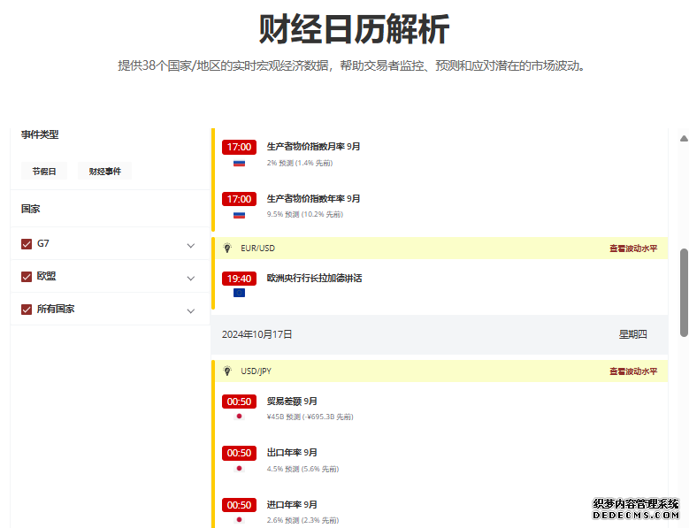Expand the 所有国家 list chevron
This screenshot has height=528, width=689.
(191, 310)
